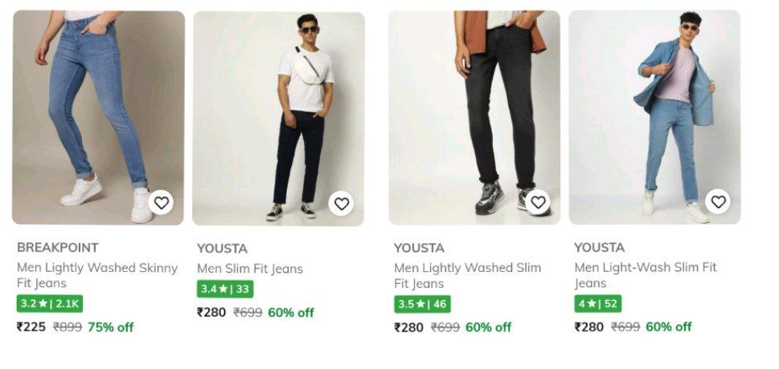The width and height of the screenshot is (779, 369).
Task: Favorite the black lightly washed slim jeans
Action: [538, 202]
